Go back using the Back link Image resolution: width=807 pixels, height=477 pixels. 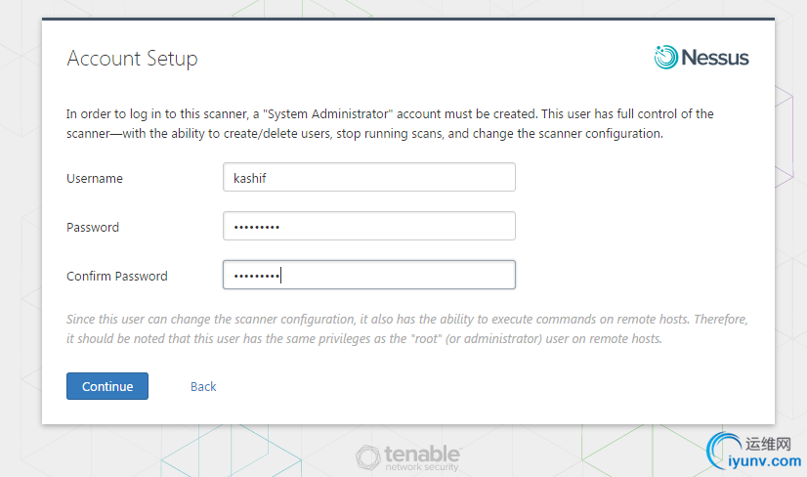tap(203, 386)
